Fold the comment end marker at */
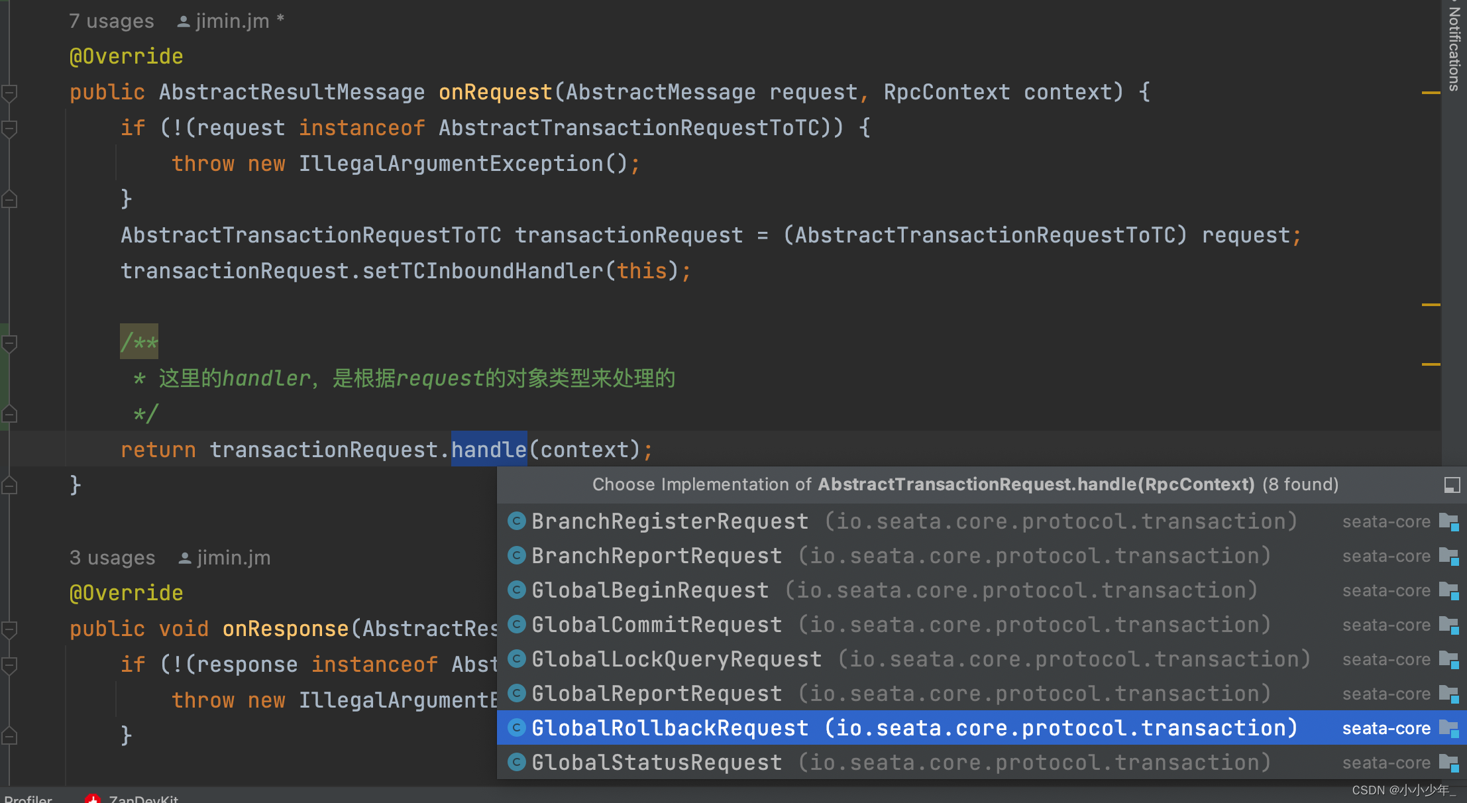The width and height of the screenshot is (1467, 803). click(9, 414)
